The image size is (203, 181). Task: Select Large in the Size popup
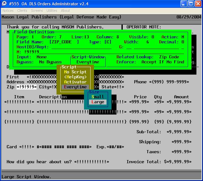[98, 102]
